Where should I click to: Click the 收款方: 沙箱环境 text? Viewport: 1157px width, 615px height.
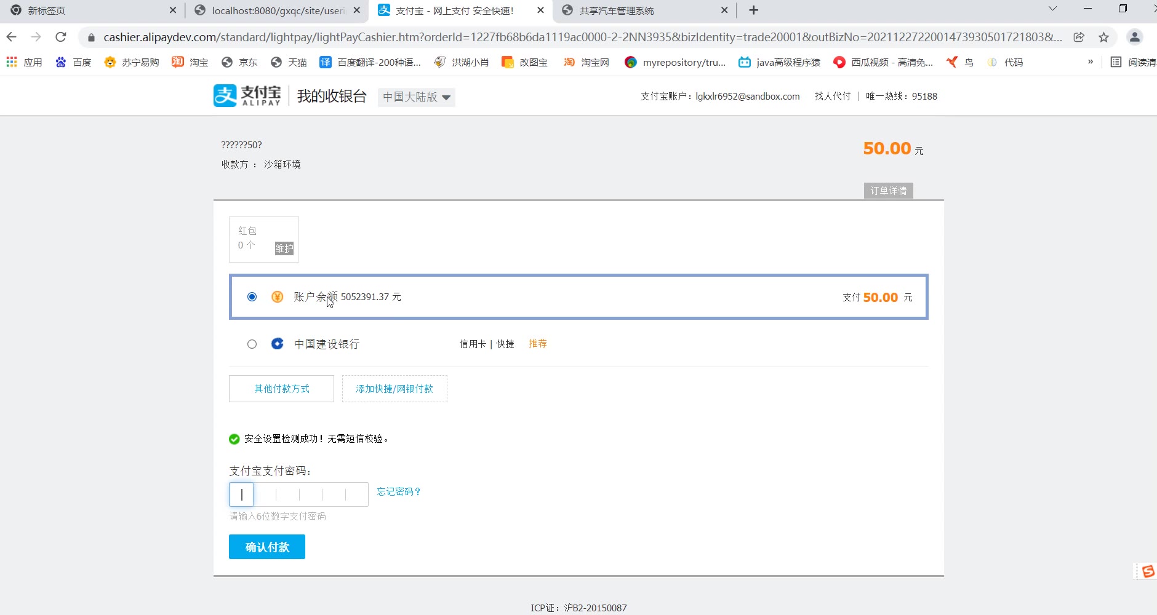pyautogui.click(x=261, y=164)
